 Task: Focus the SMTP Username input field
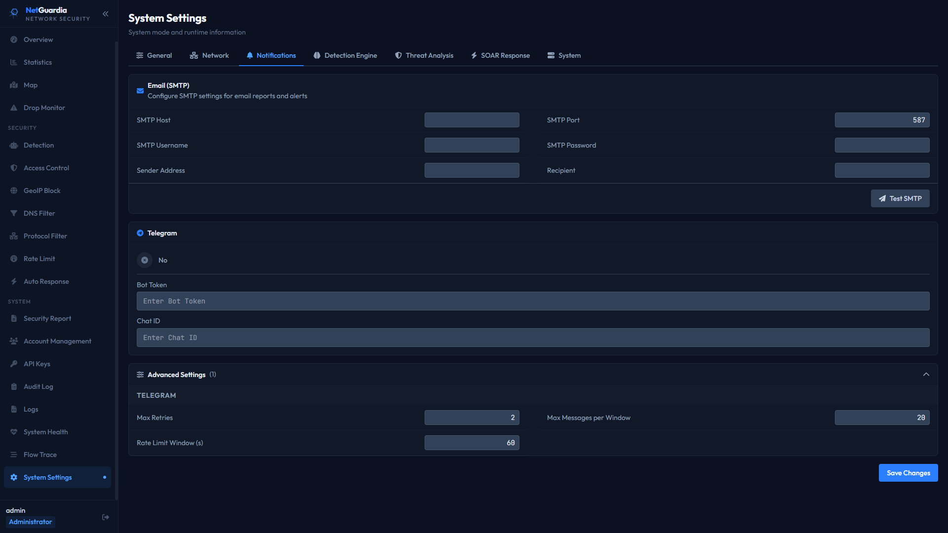tap(472, 145)
